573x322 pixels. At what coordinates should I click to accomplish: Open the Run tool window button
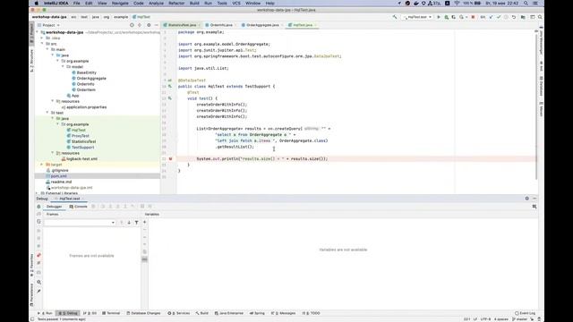pyautogui.click(x=46, y=313)
